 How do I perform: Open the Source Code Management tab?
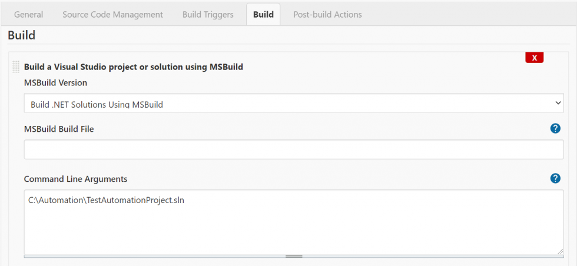[x=112, y=14]
